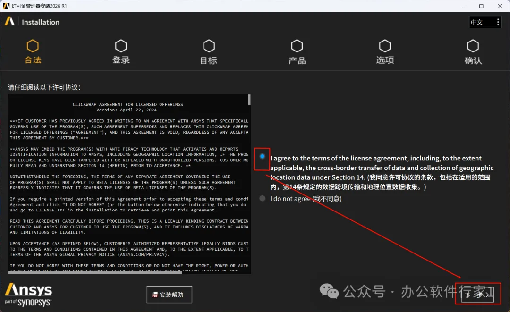Click the 确认 step hexagon icon

click(473, 46)
